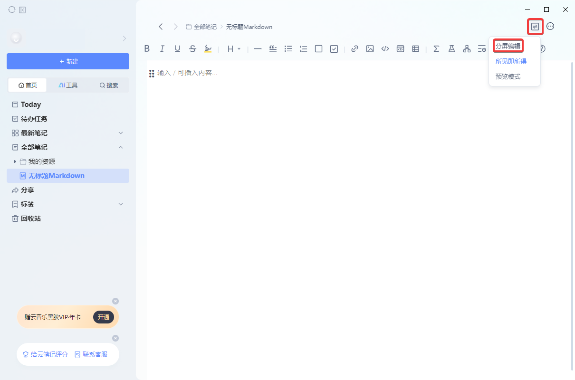Collapse the 全部笔记 section chevron
The width and height of the screenshot is (575, 380).
click(121, 147)
